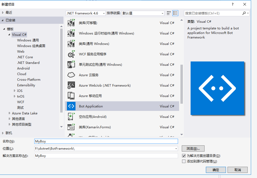Open the 位置 path dropdown arrow
The height and width of the screenshot is (178, 257).
[x=176, y=149]
